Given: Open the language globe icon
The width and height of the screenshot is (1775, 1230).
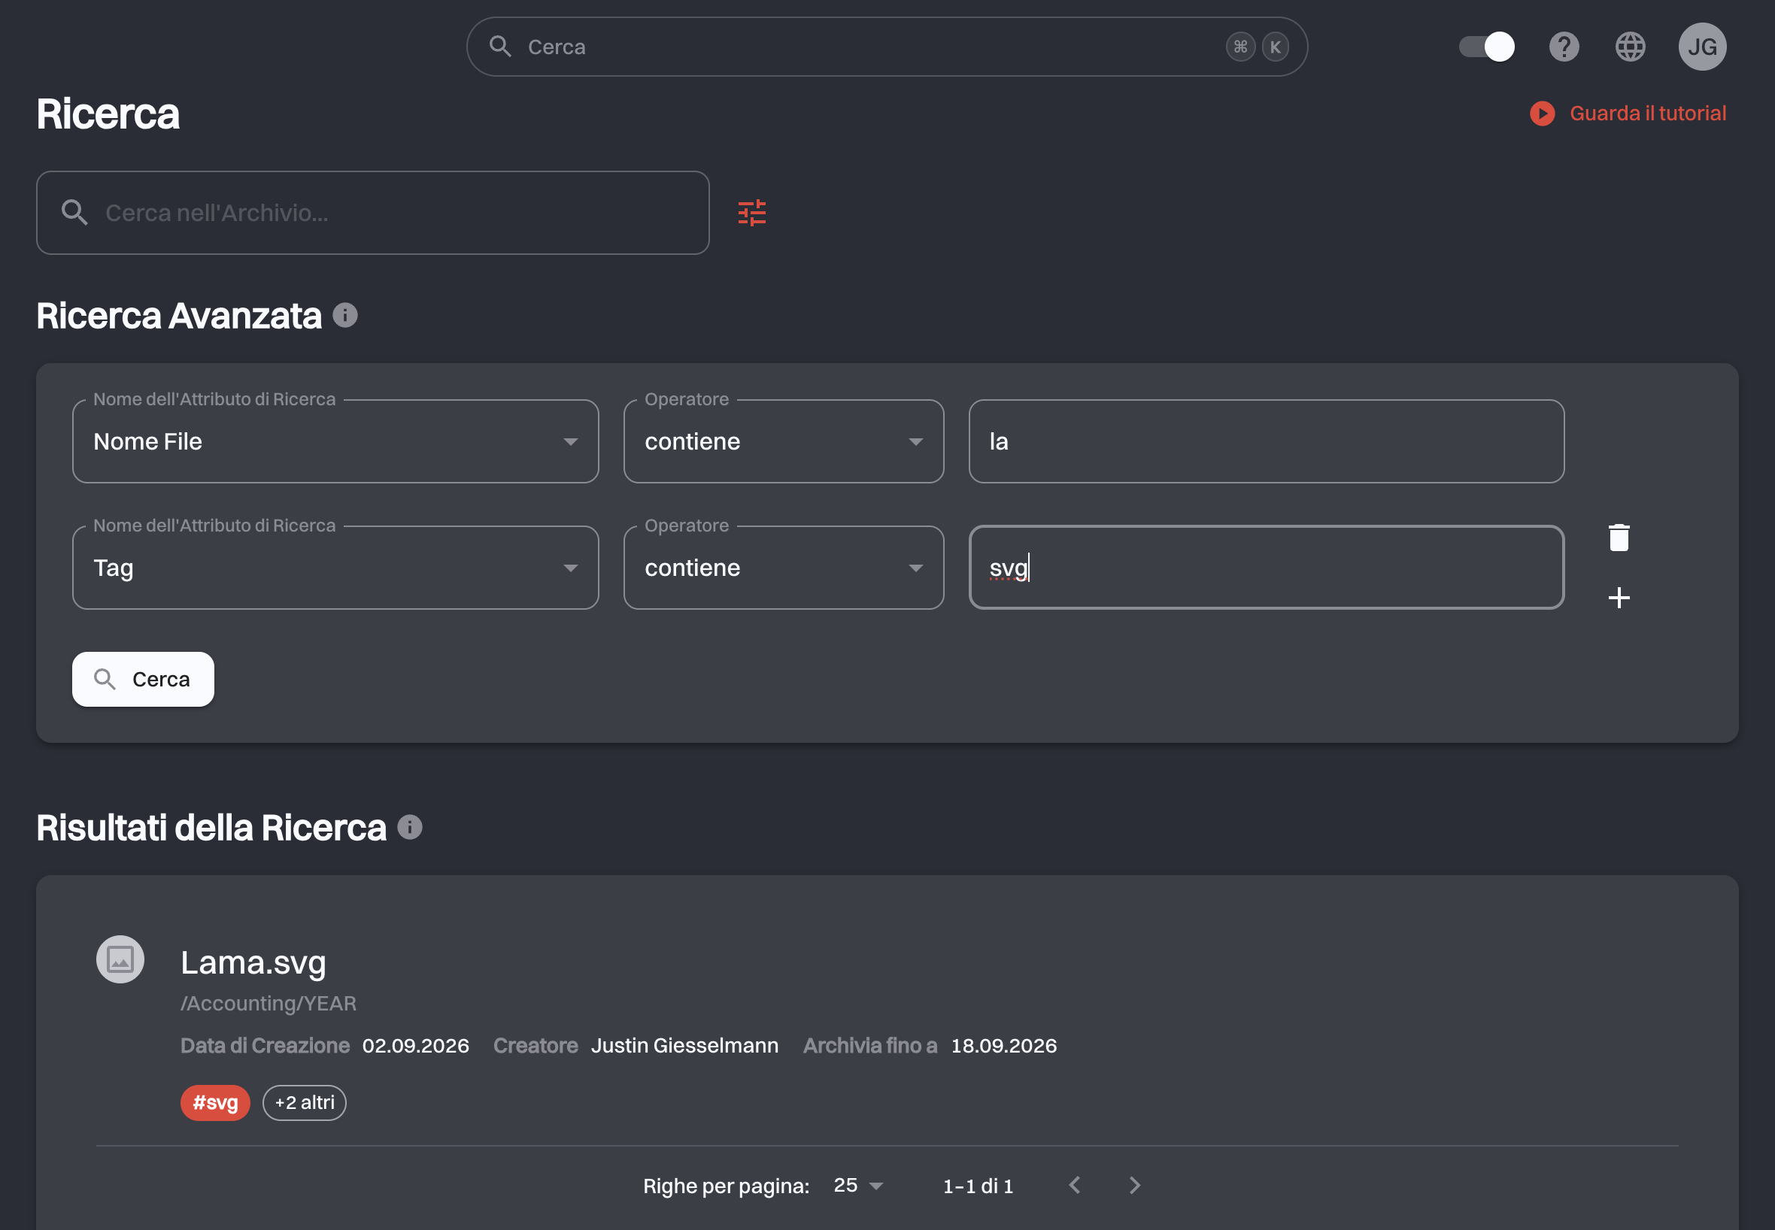Looking at the screenshot, I should tap(1630, 47).
